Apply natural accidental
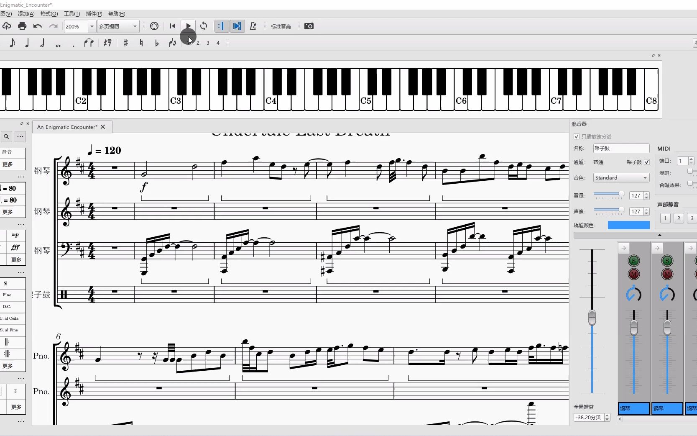697x436 pixels. 141,43
